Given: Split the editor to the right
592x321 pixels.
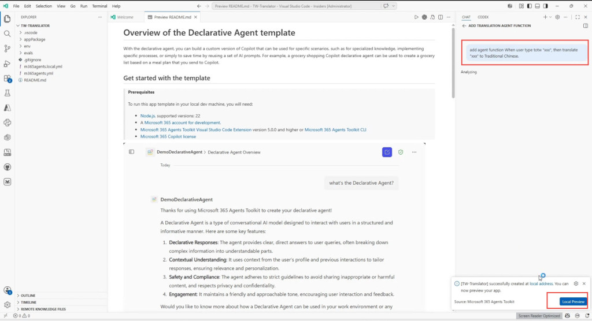Looking at the screenshot, I should (441, 17).
